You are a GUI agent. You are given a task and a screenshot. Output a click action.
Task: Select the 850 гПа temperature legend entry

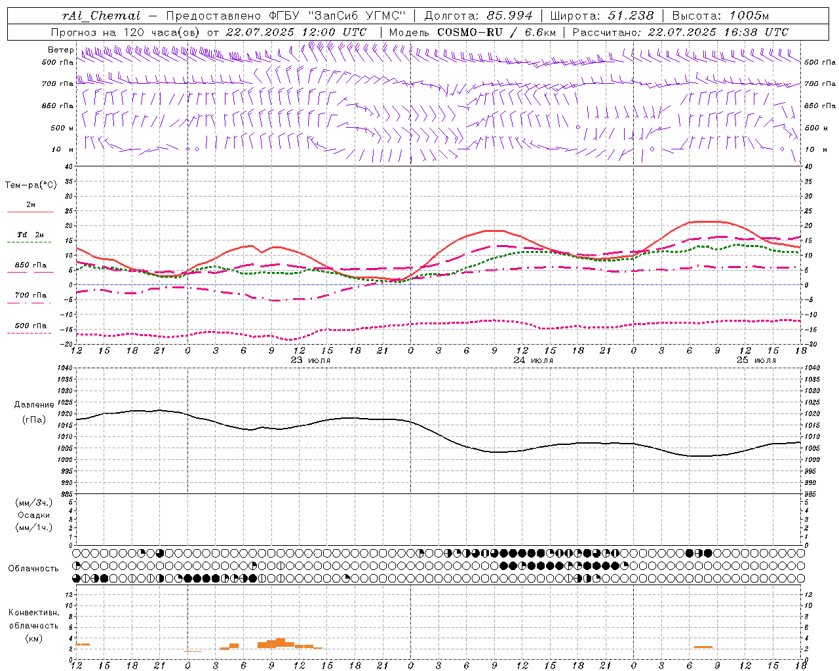(31, 265)
